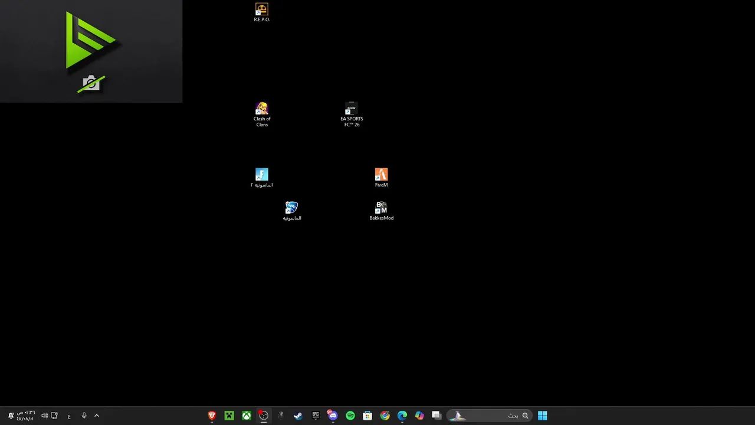
Task: Select the FiveM desktop icon
Action: click(381, 178)
